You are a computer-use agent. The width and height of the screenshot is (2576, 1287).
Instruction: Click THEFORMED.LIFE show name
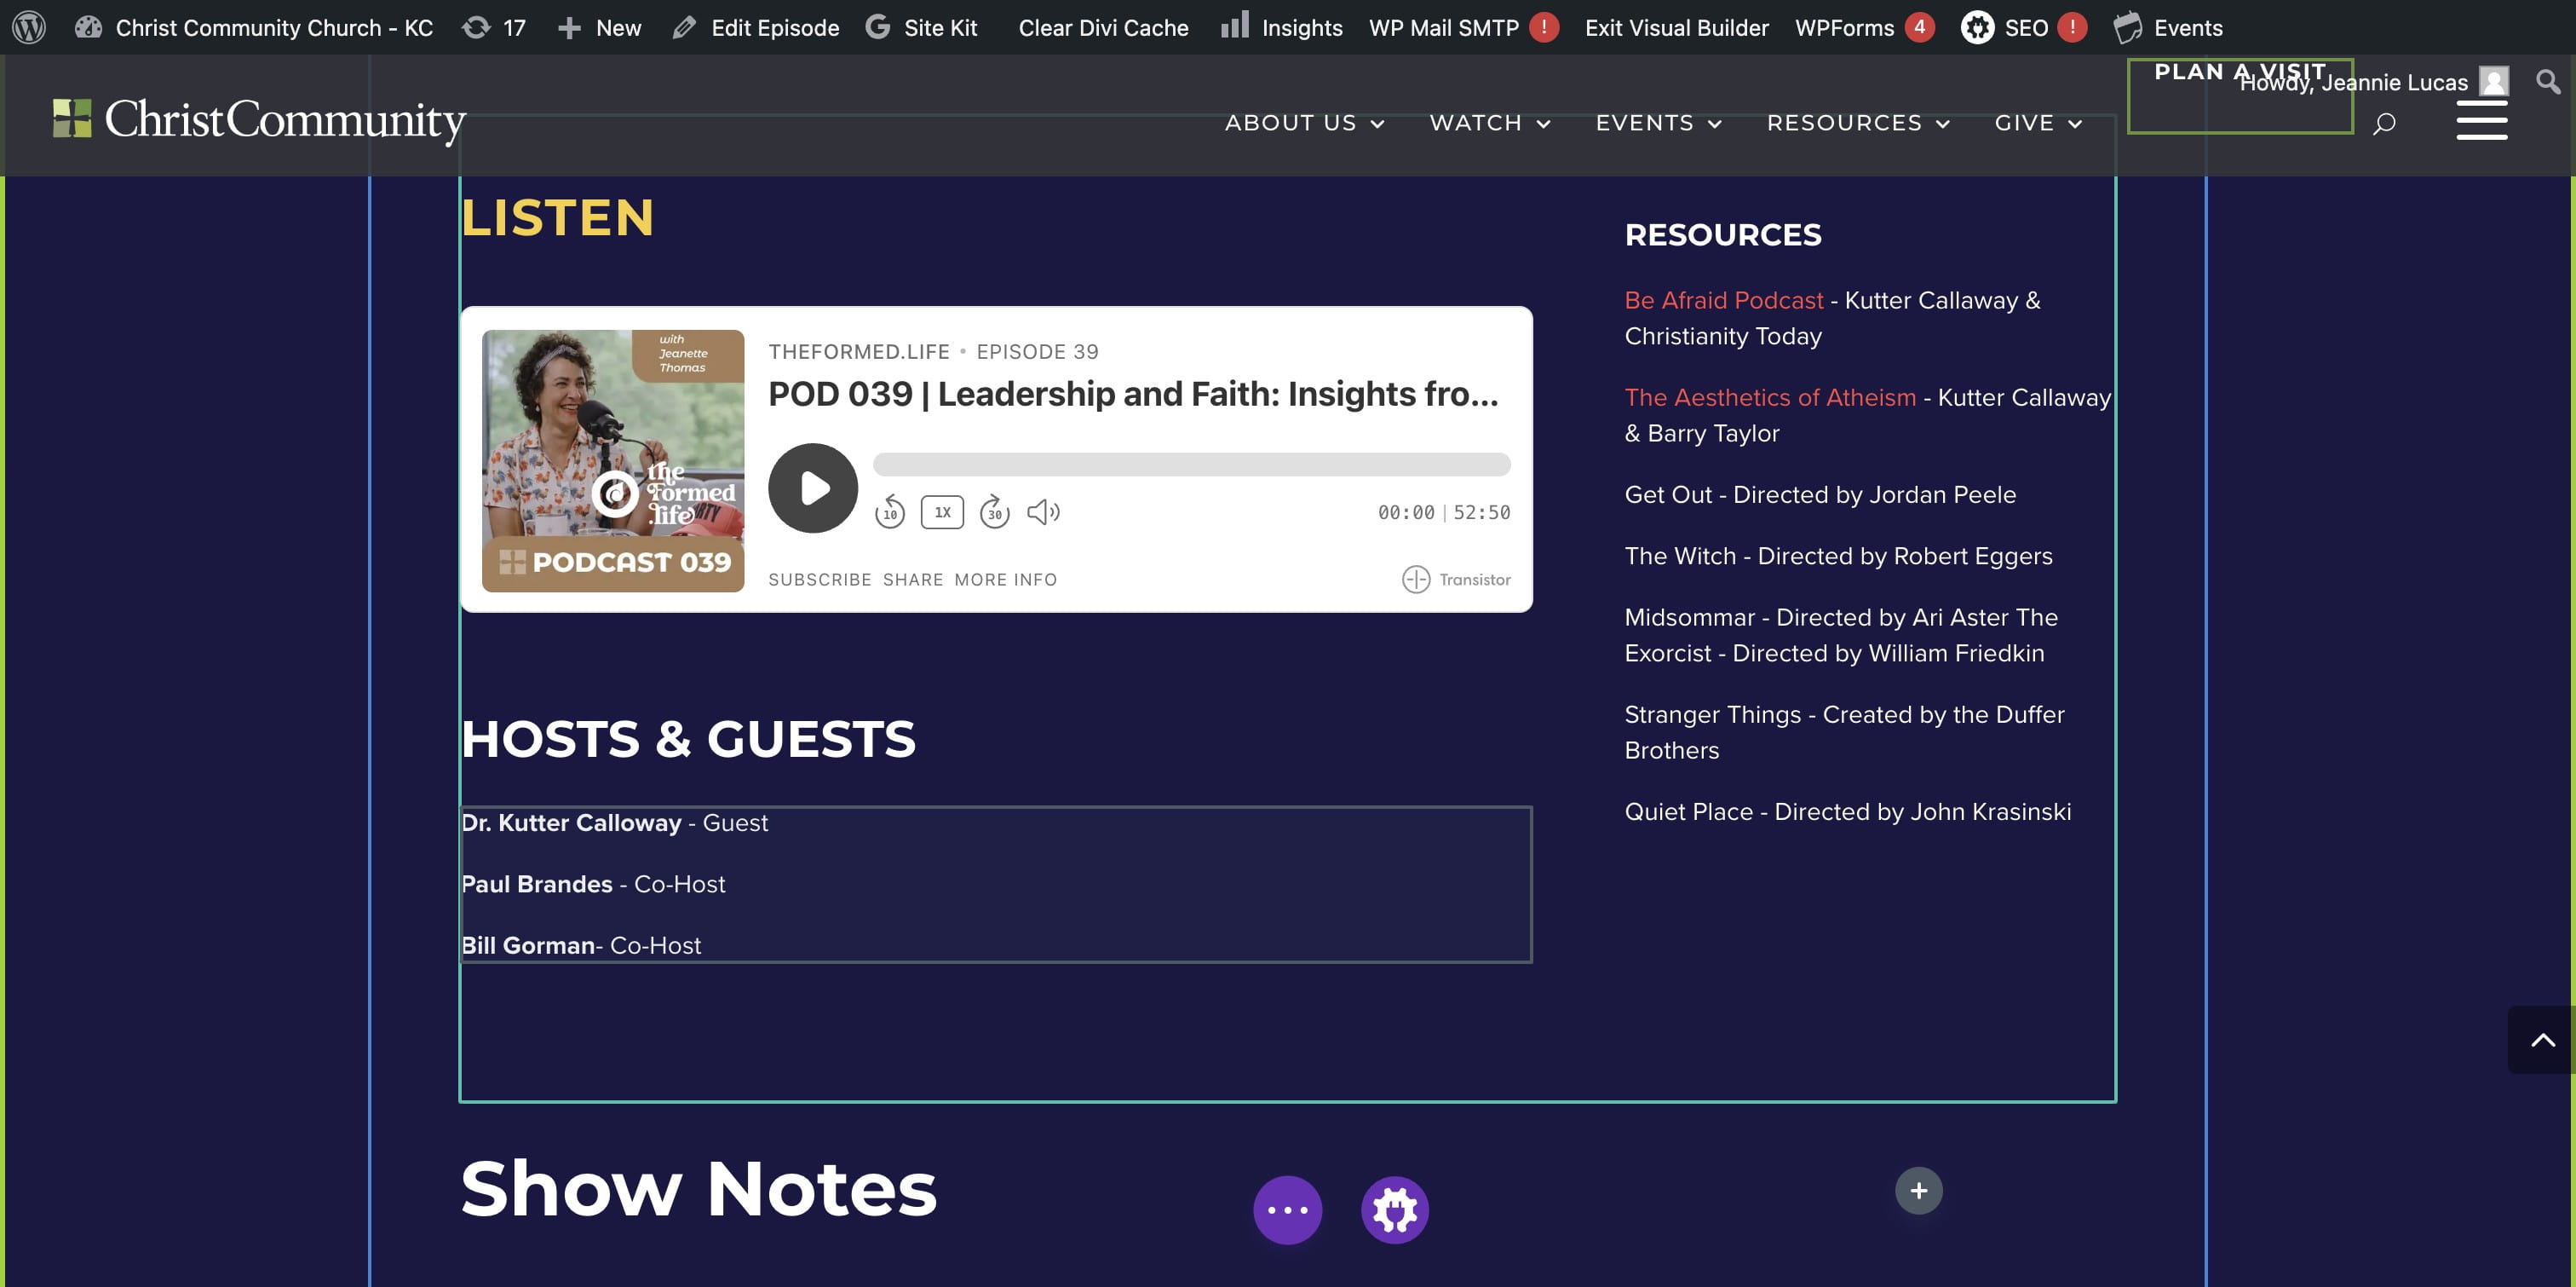point(858,351)
